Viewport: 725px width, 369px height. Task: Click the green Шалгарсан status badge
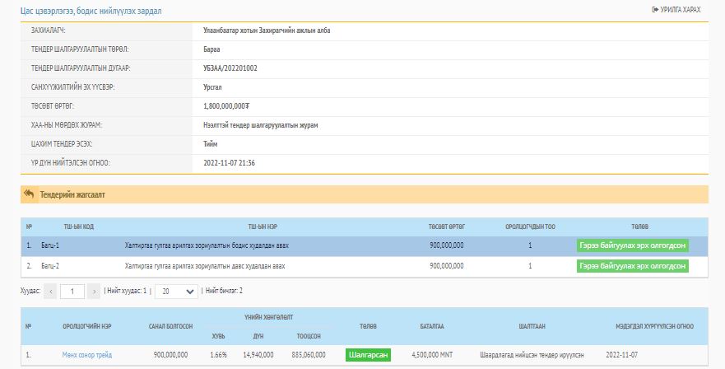(368, 355)
